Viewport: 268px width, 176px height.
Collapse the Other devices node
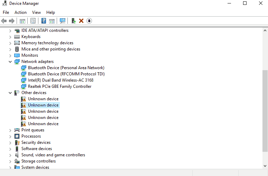(x=10, y=93)
